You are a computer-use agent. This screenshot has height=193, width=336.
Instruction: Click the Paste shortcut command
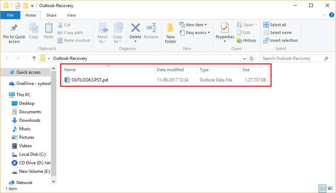(x=74, y=40)
